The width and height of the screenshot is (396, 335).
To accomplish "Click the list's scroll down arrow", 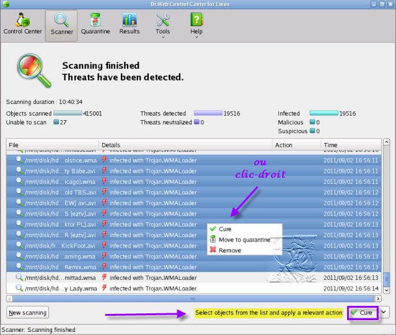I will 386,290.
